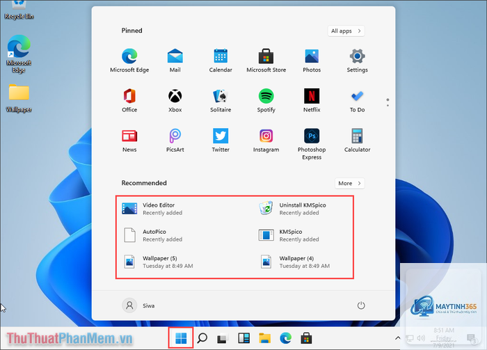Open Task View on the taskbar
This screenshot has height=350, width=487.
tap(223, 338)
